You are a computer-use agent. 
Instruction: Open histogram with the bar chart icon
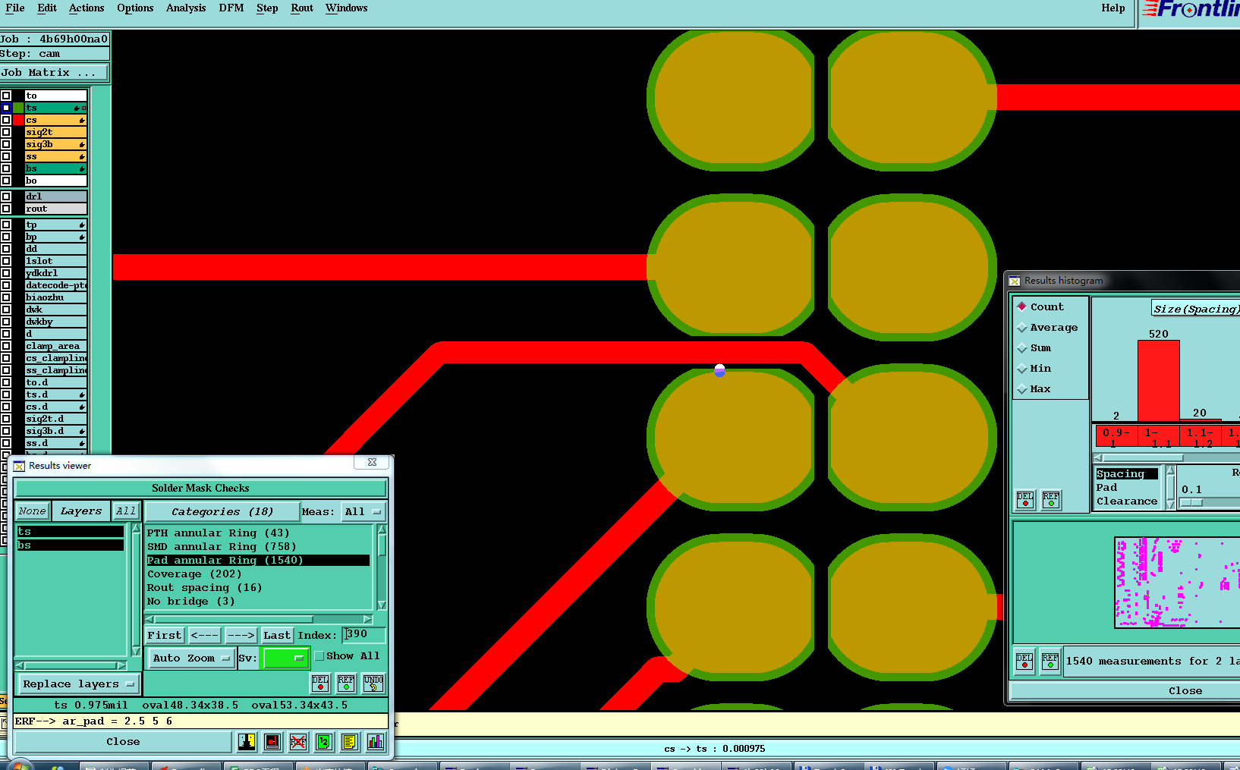[x=376, y=742]
